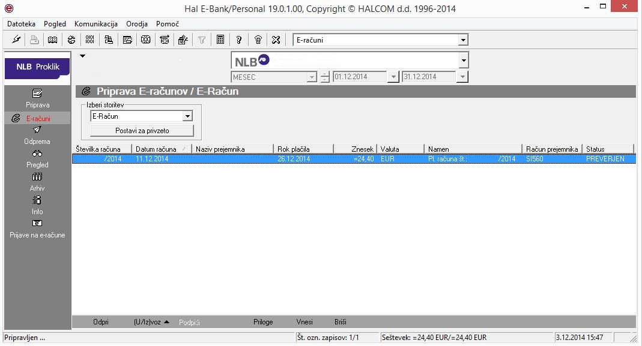This screenshot has height=346, width=642.
Task: Open the Datoteka menu
Action: [21, 24]
